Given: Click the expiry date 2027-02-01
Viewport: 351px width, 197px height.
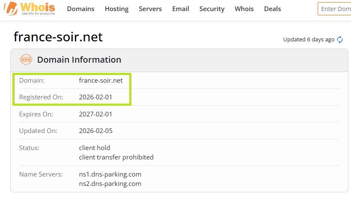Looking at the screenshot, I should 95,114.
